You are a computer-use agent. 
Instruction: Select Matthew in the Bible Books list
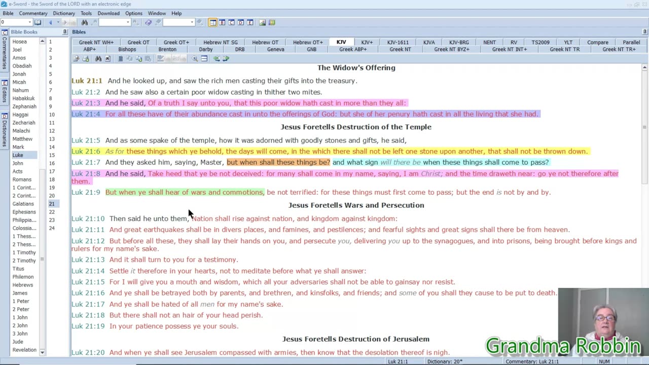click(x=22, y=139)
